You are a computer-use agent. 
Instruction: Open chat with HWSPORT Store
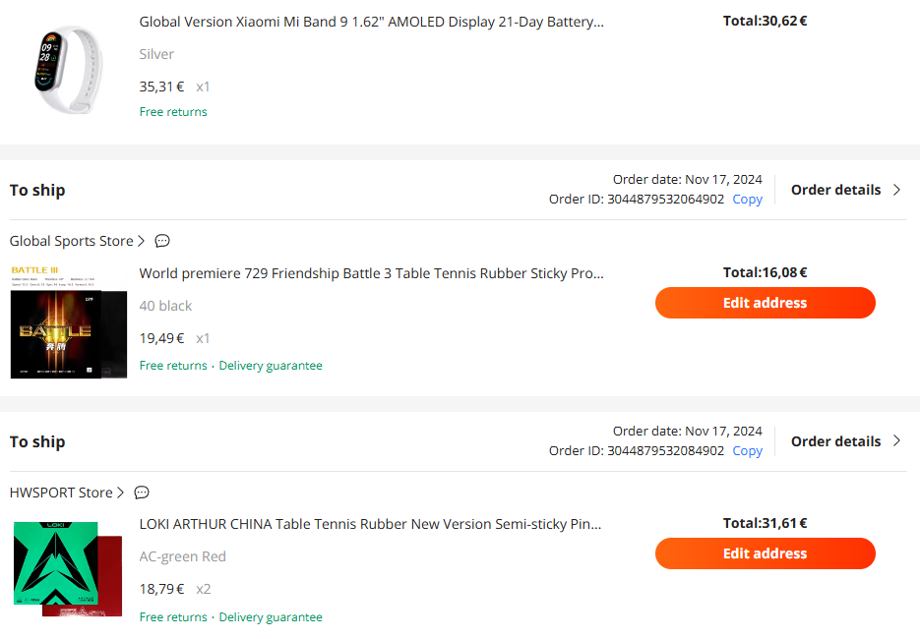(x=142, y=493)
